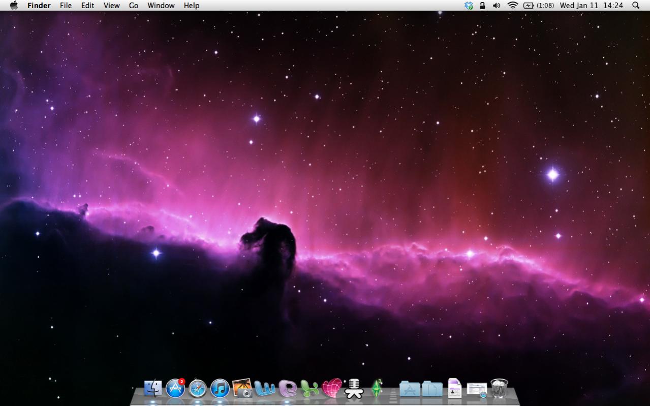The image size is (650, 406).
Task: Launch The Sims green diamond icon
Action: (x=377, y=389)
